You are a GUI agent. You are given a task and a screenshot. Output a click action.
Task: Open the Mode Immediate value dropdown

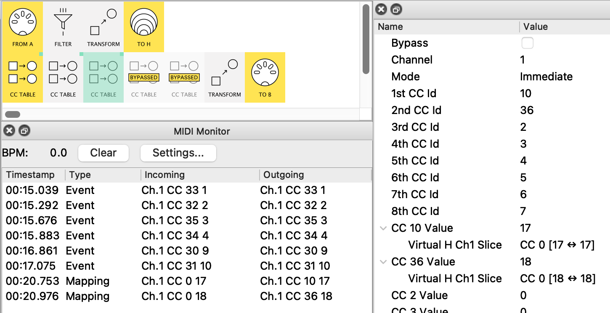point(546,77)
